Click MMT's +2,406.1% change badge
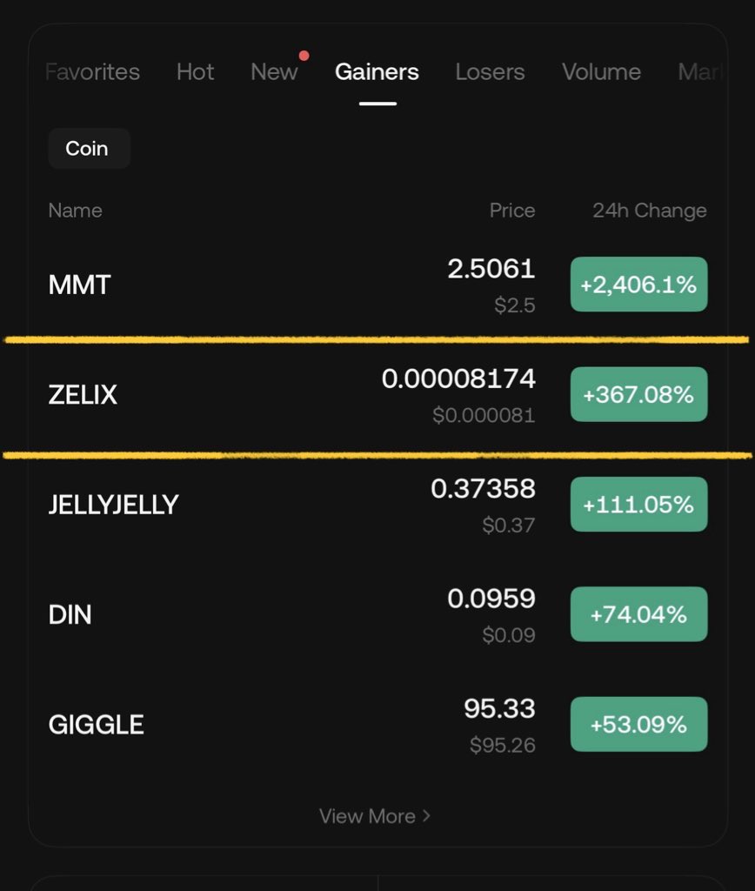The image size is (755, 891). click(638, 285)
